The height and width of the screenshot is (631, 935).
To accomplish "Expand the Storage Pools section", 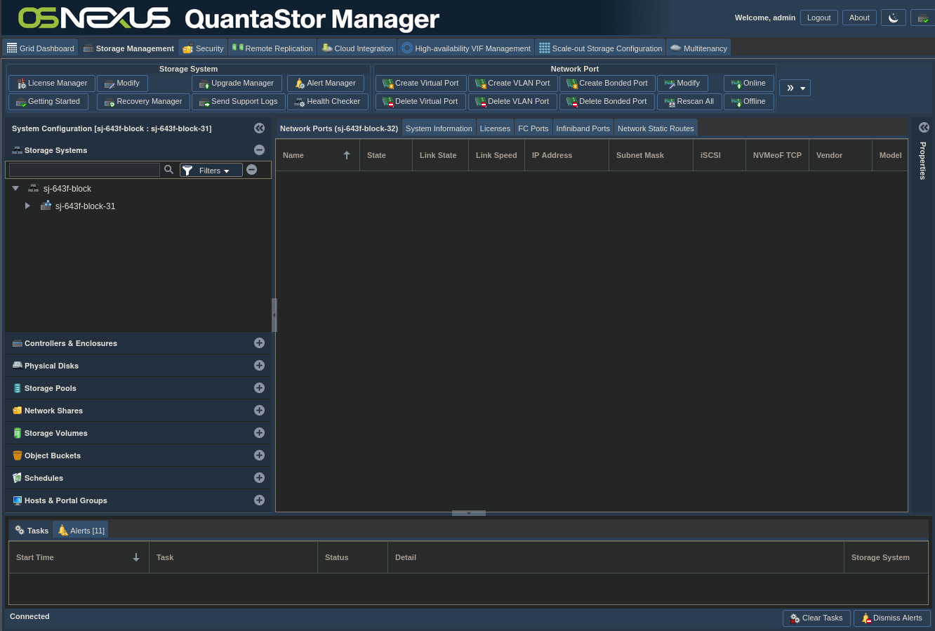I will tap(259, 388).
